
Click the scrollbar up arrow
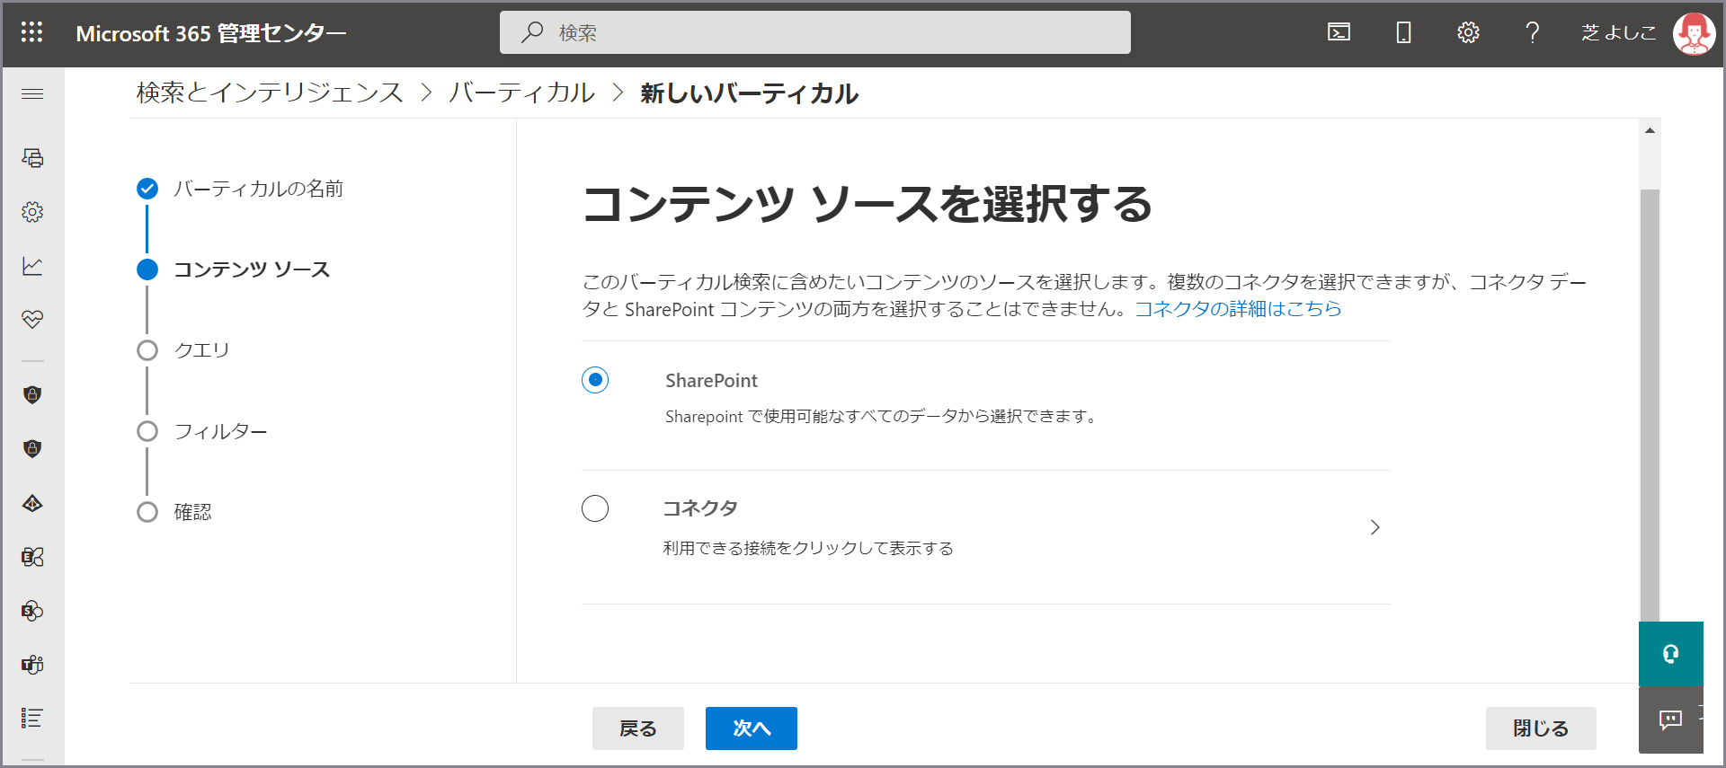pos(1650,131)
